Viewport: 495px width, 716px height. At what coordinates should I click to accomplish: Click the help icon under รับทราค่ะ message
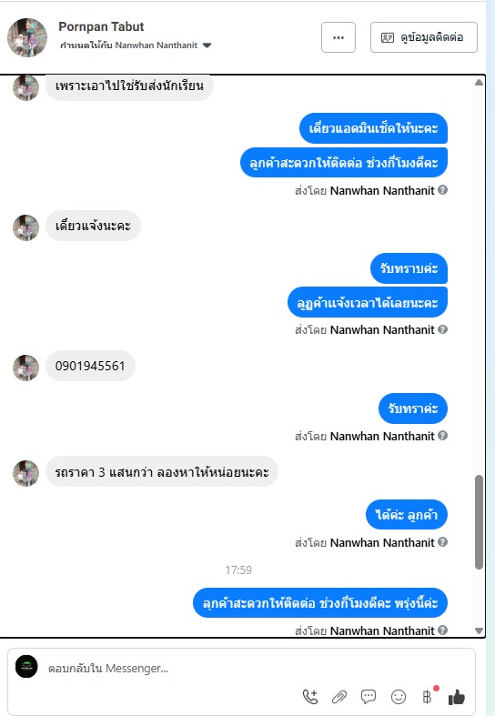pos(442,436)
